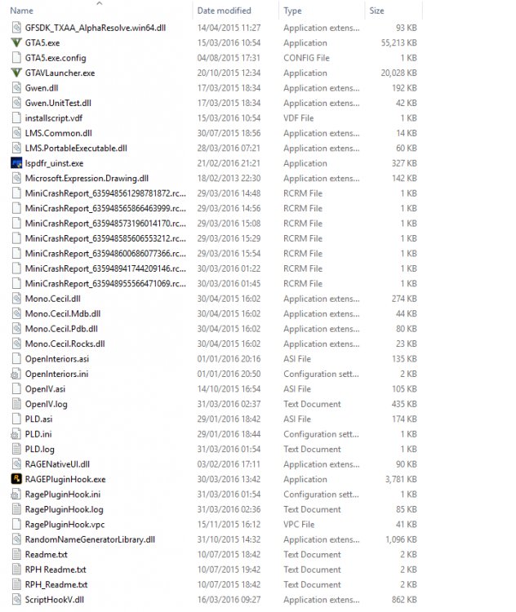Toggle the sort arrow above Name column
This screenshot has height=612, width=516.
pos(100,3)
